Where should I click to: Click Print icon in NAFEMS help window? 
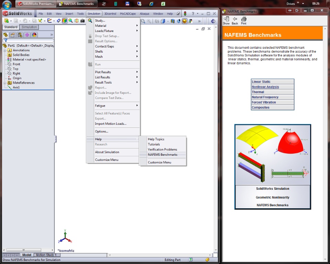point(244,21)
